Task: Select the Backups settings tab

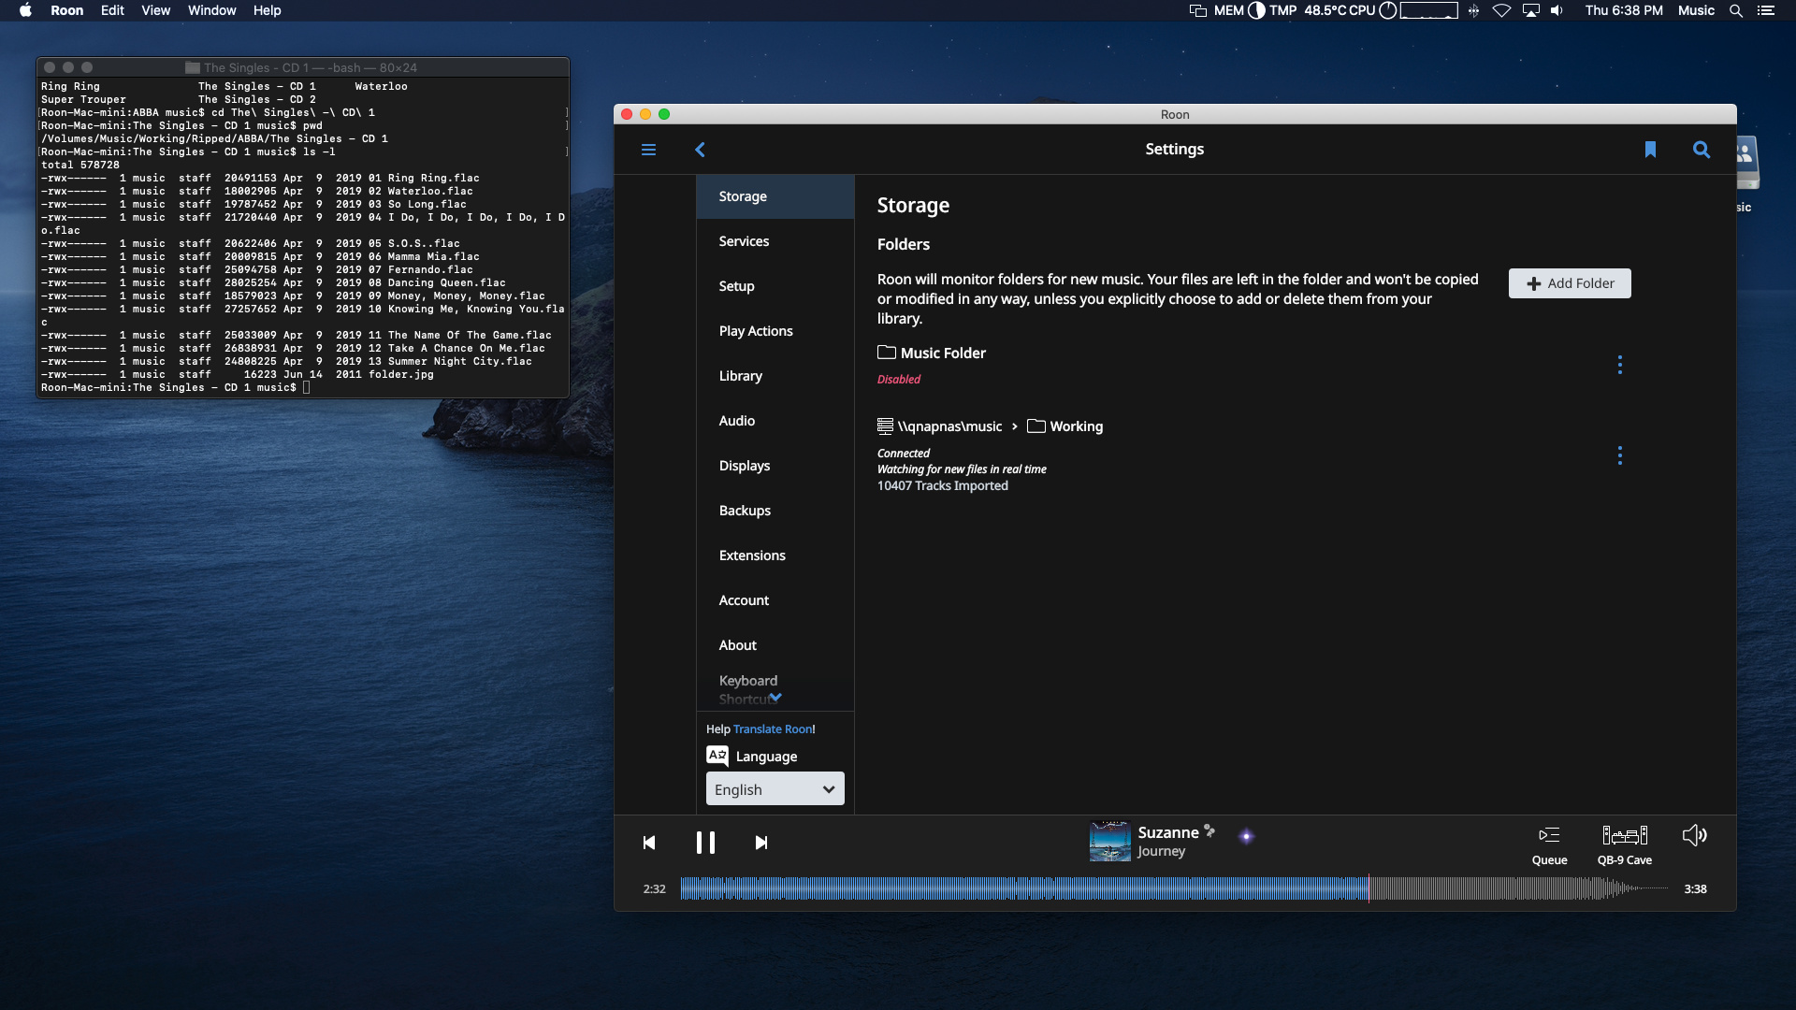Action: 775,511
